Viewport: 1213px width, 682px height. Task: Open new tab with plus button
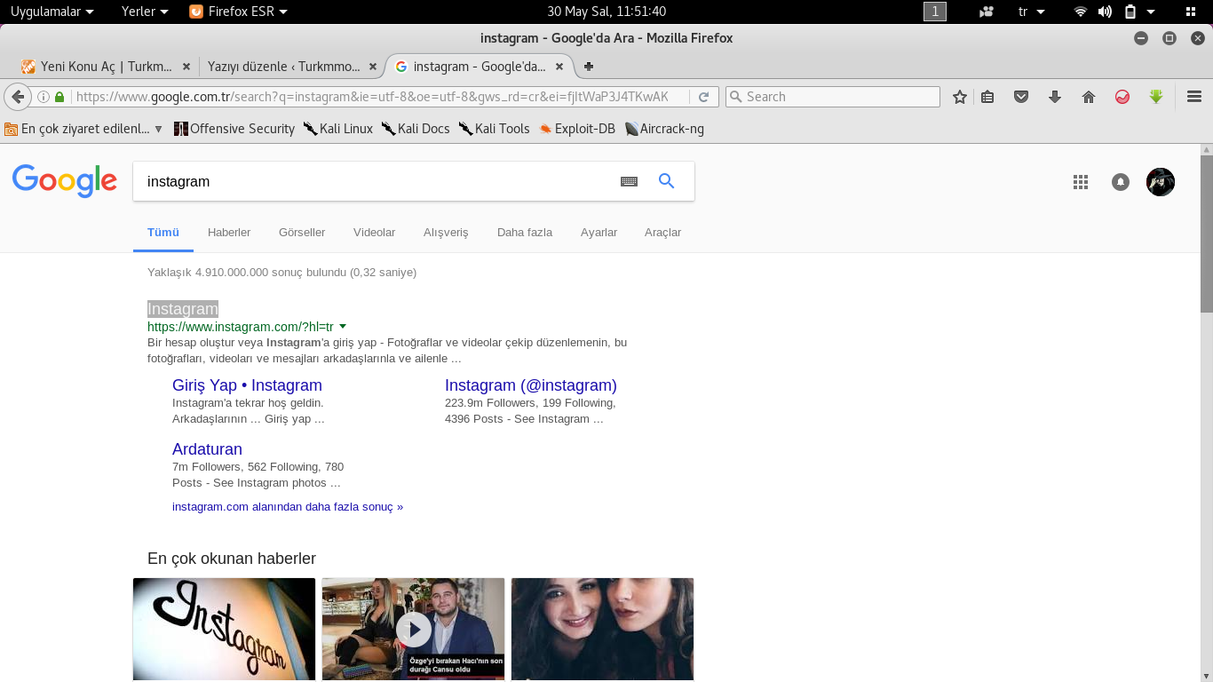coord(588,67)
